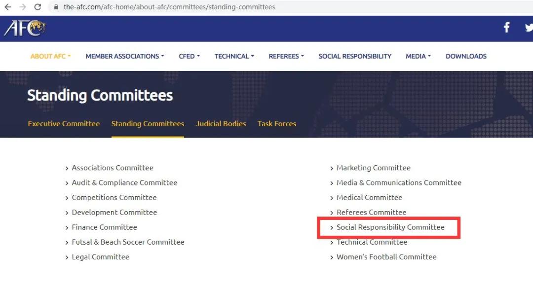533x290 pixels.
Task: Click chevron beside Associations Committee
Action: [x=67, y=168]
